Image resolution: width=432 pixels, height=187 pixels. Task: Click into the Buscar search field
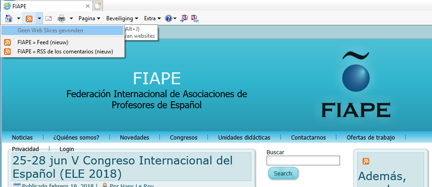[x=303, y=161]
